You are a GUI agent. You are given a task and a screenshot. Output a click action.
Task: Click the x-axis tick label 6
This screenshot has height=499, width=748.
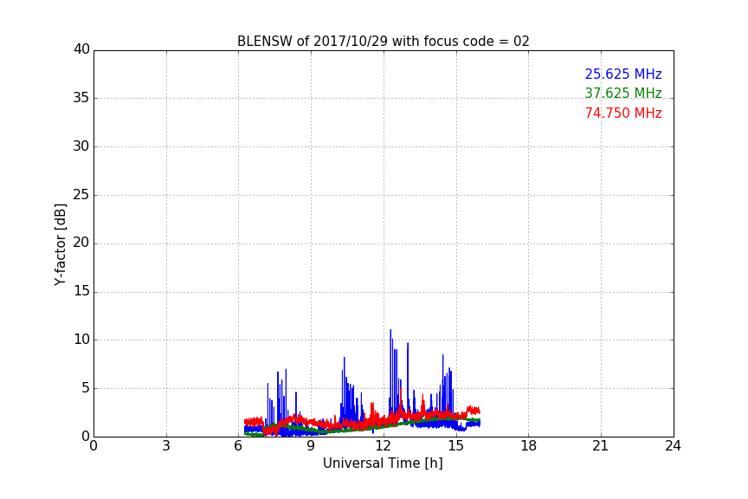[x=238, y=446]
